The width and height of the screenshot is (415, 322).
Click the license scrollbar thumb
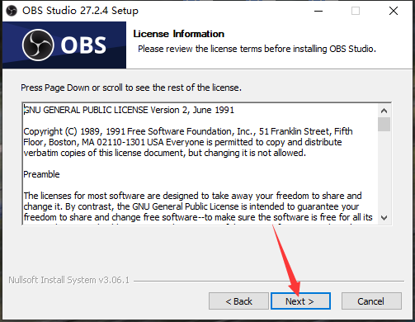(x=384, y=125)
